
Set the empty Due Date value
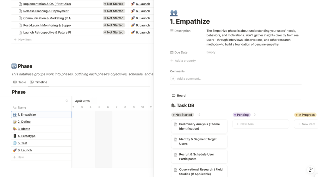pos(211,52)
